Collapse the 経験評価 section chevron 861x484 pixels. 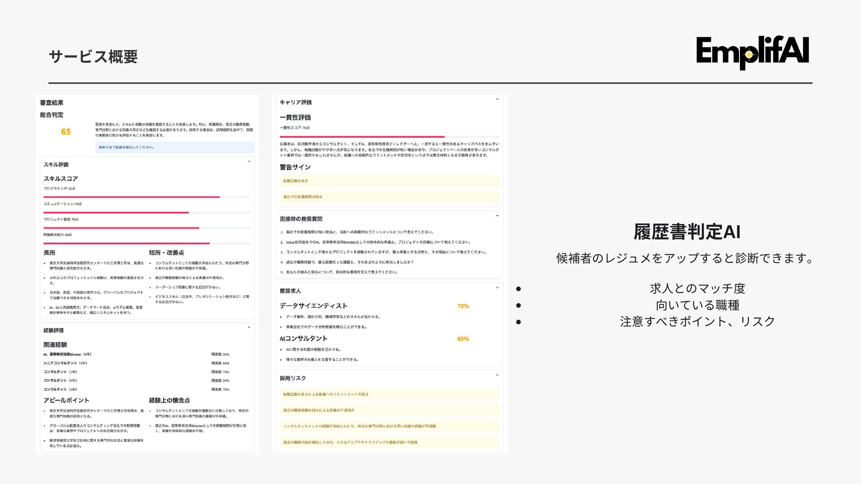(249, 328)
